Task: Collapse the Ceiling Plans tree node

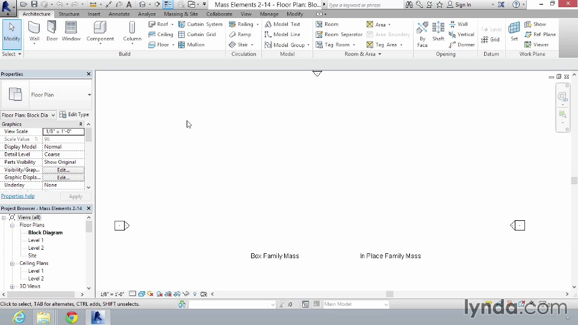Action: click(x=13, y=264)
